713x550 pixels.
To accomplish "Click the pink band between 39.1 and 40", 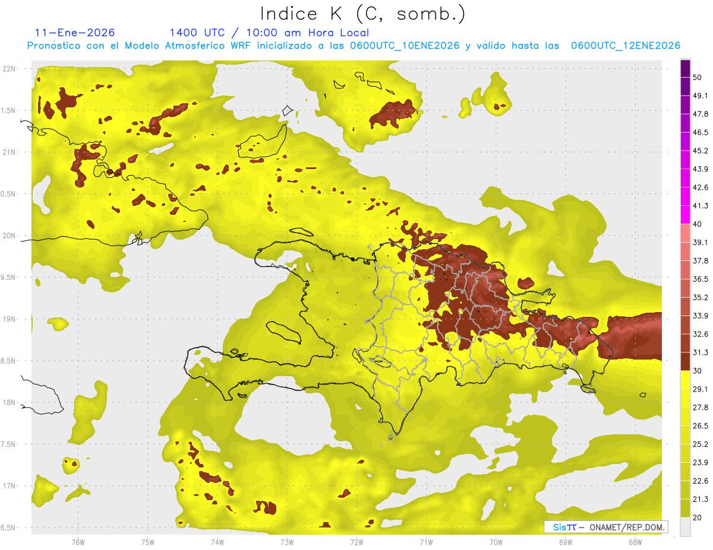I will coord(685,234).
